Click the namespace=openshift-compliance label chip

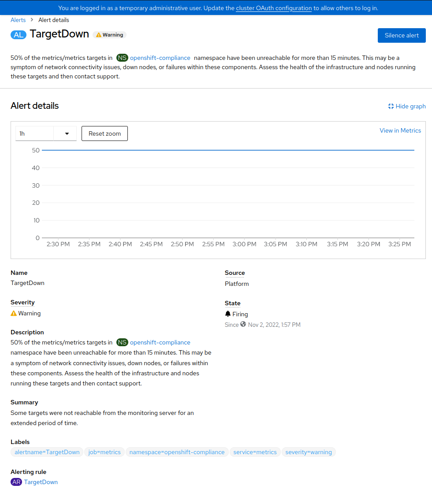coord(177,452)
